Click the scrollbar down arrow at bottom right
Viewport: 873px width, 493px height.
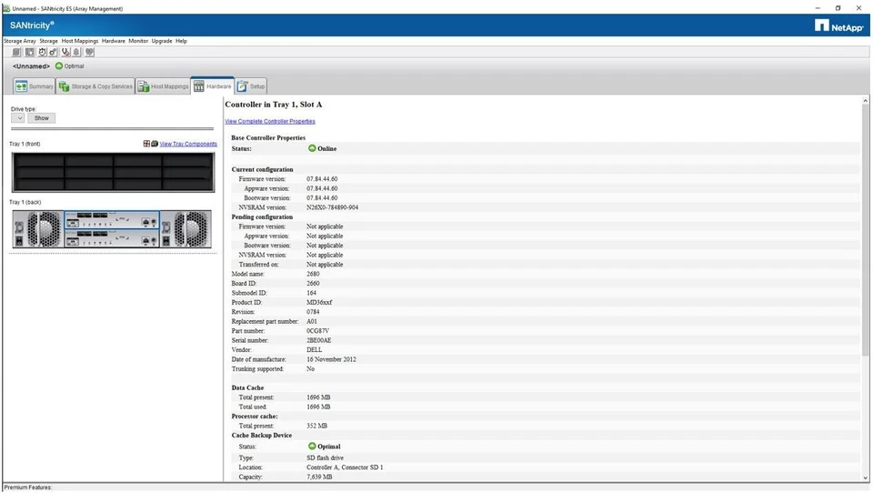click(x=865, y=478)
